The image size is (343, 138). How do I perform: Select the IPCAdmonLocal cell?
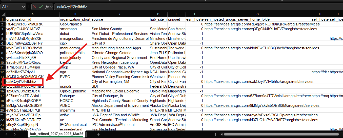pyautogui.click(x=75, y=125)
